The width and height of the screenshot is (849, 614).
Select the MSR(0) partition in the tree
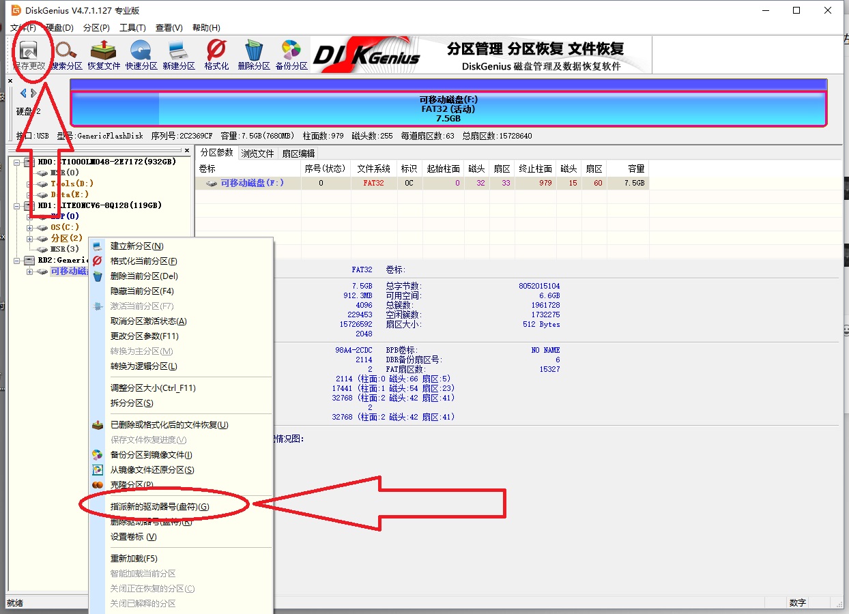(64, 173)
